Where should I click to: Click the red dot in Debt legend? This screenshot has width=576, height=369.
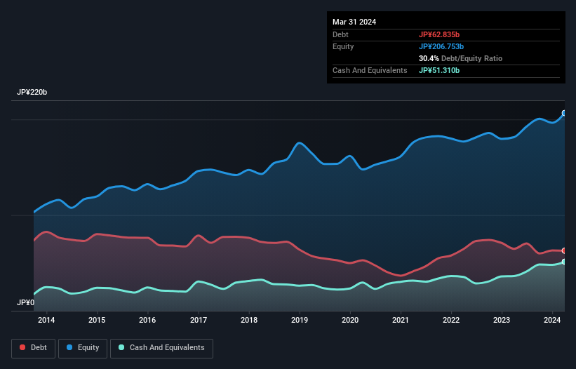coord(23,347)
